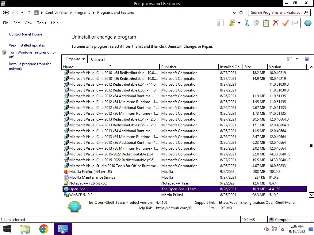Viewport: 314px width, 235px height.
Task: Click the red X Delete icon
Action: [x=276, y=23]
